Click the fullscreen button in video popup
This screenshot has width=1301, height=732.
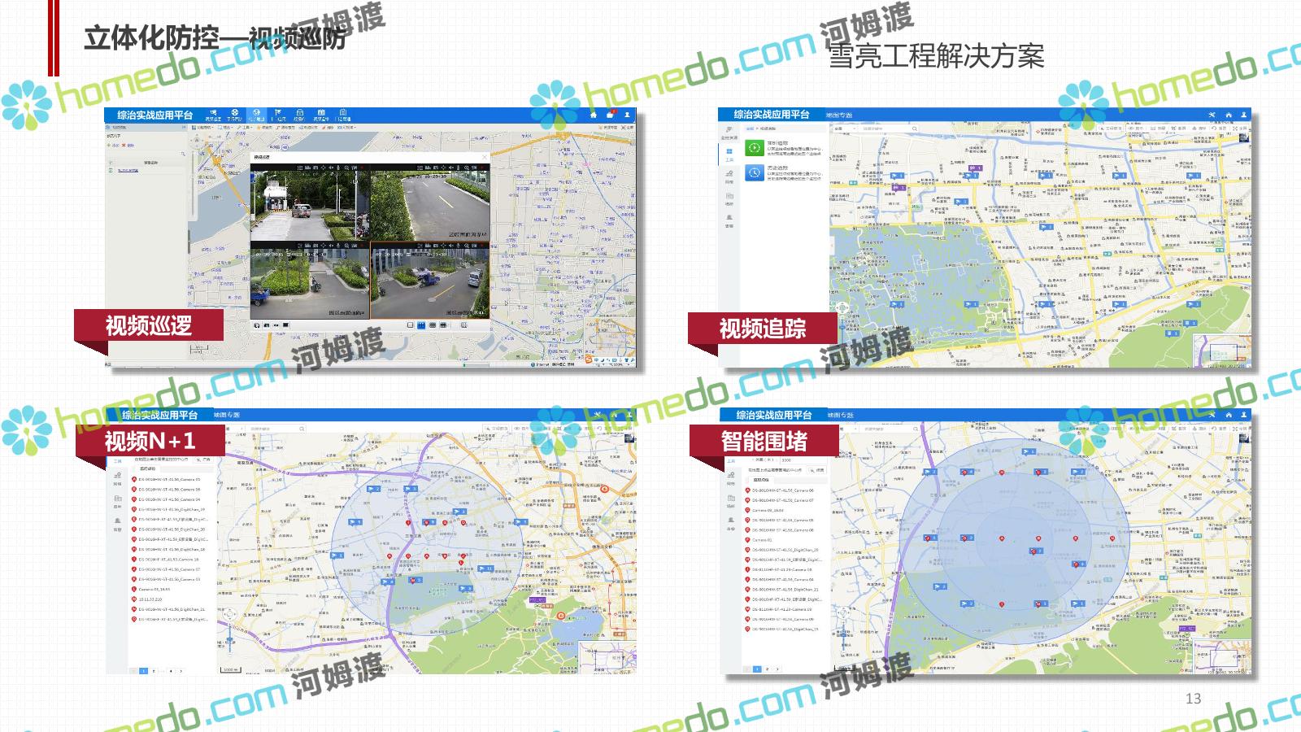coord(464,325)
